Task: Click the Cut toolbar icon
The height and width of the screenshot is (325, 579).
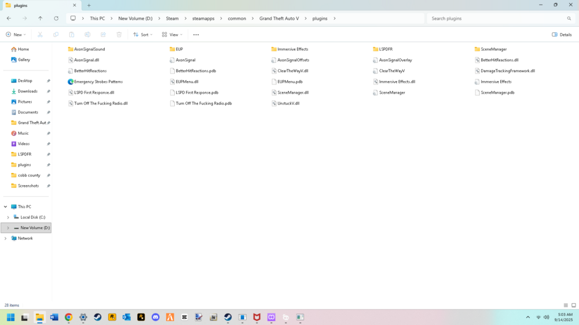Action: click(40, 35)
